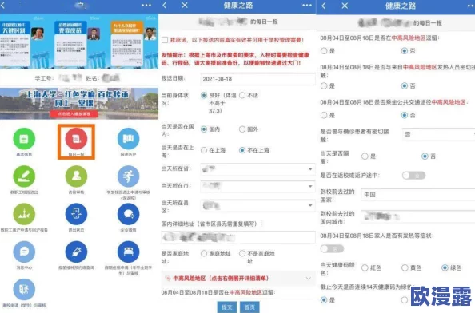Open the 上海大学 红色学府 course banner
Screen dimensions: 475x313
(x=79, y=104)
